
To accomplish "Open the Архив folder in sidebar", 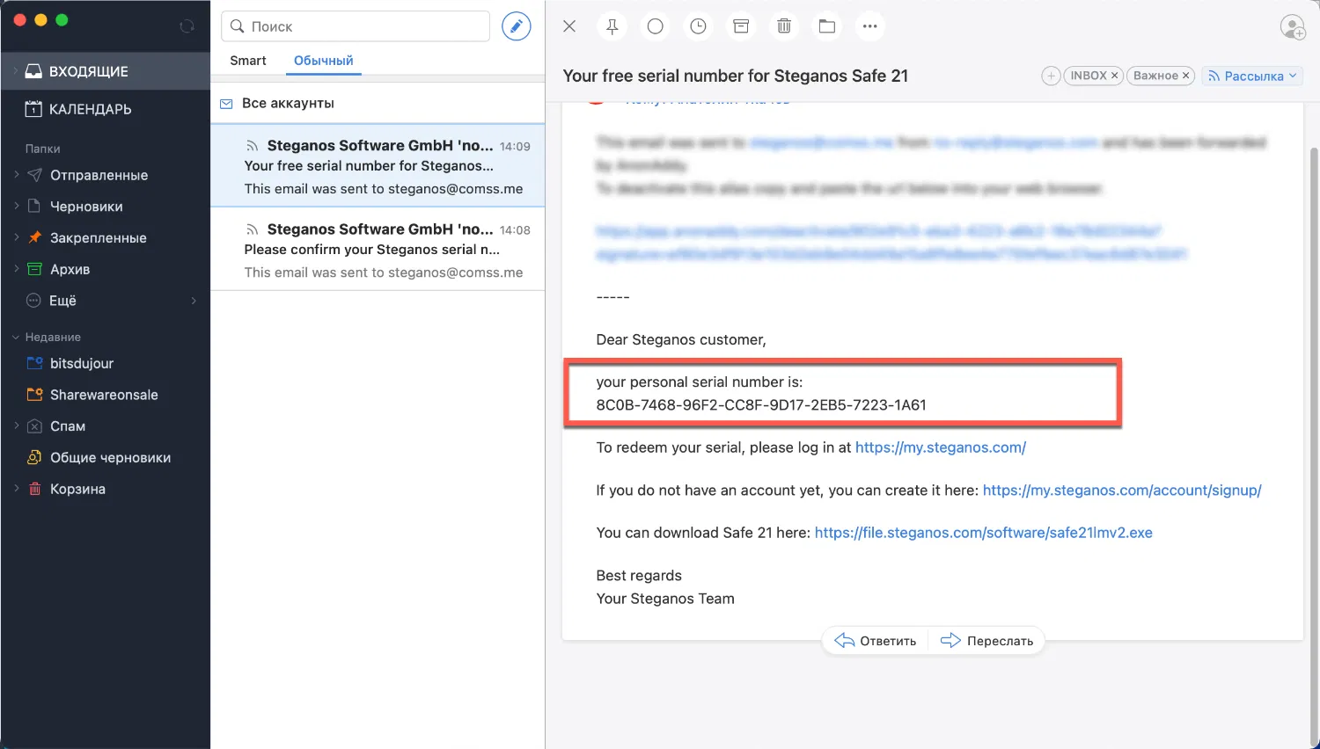I will coord(70,269).
